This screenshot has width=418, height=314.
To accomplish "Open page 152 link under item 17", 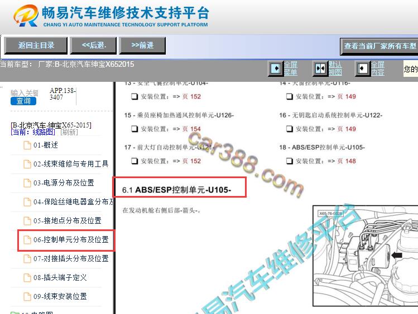I will [191, 161].
